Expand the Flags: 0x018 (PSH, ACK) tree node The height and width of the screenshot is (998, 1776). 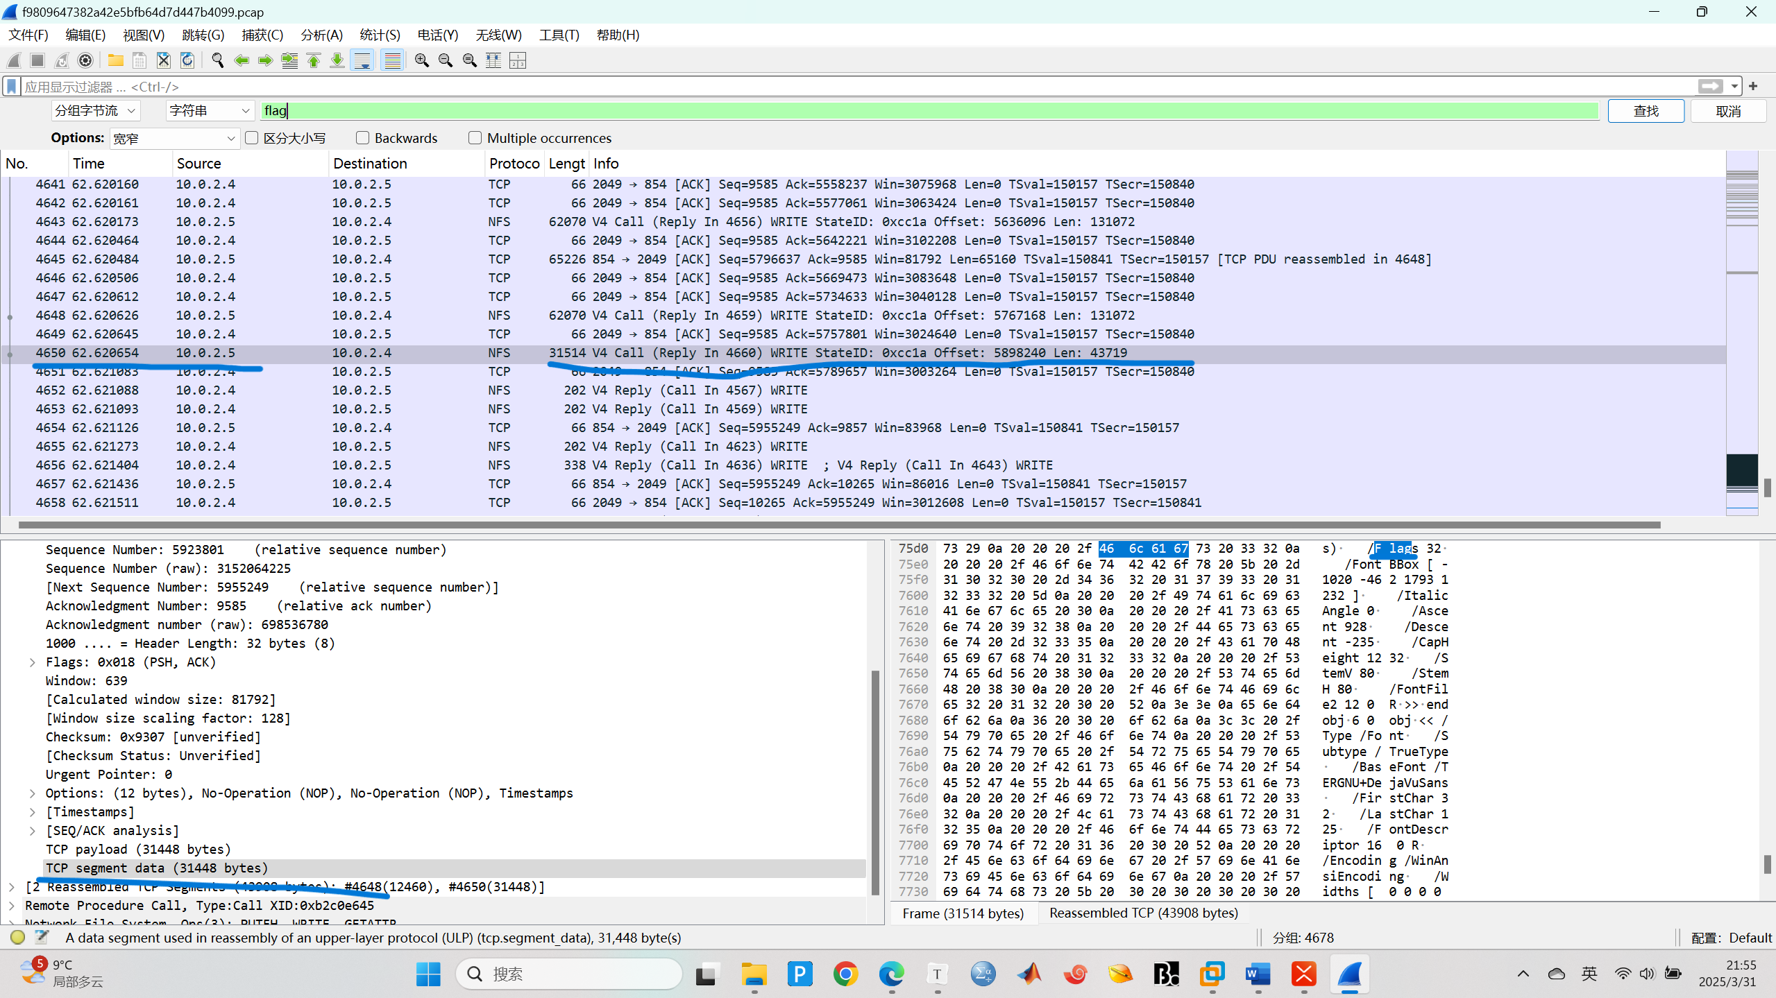tap(33, 662)
